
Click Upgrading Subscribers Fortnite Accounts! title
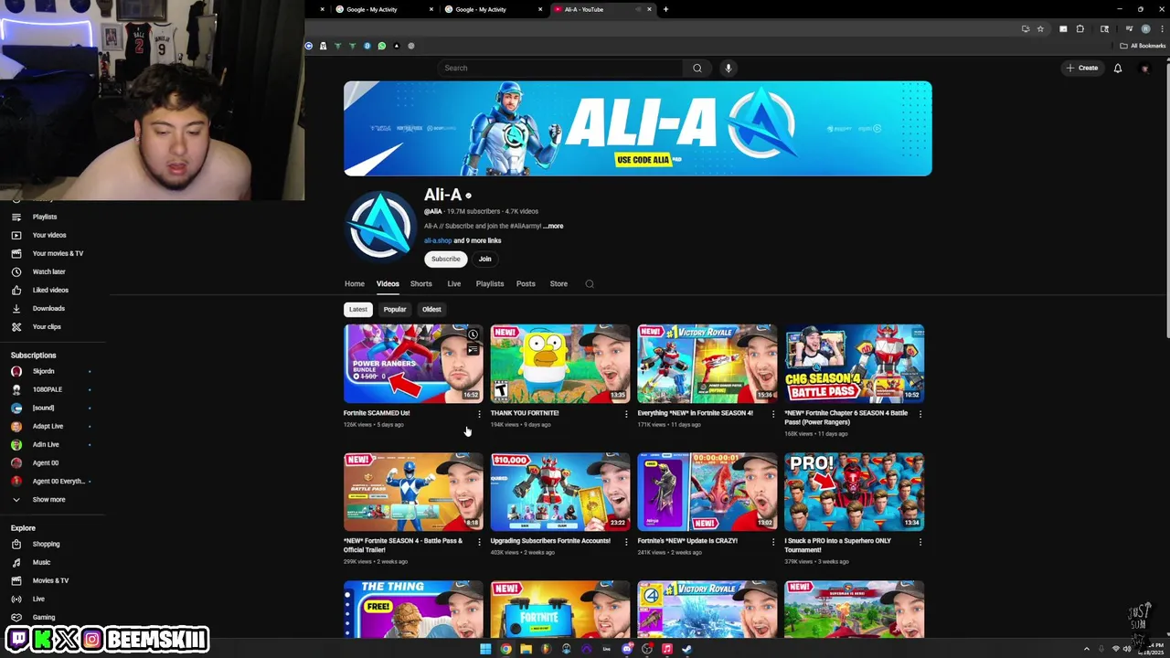(x=550, y=541)
